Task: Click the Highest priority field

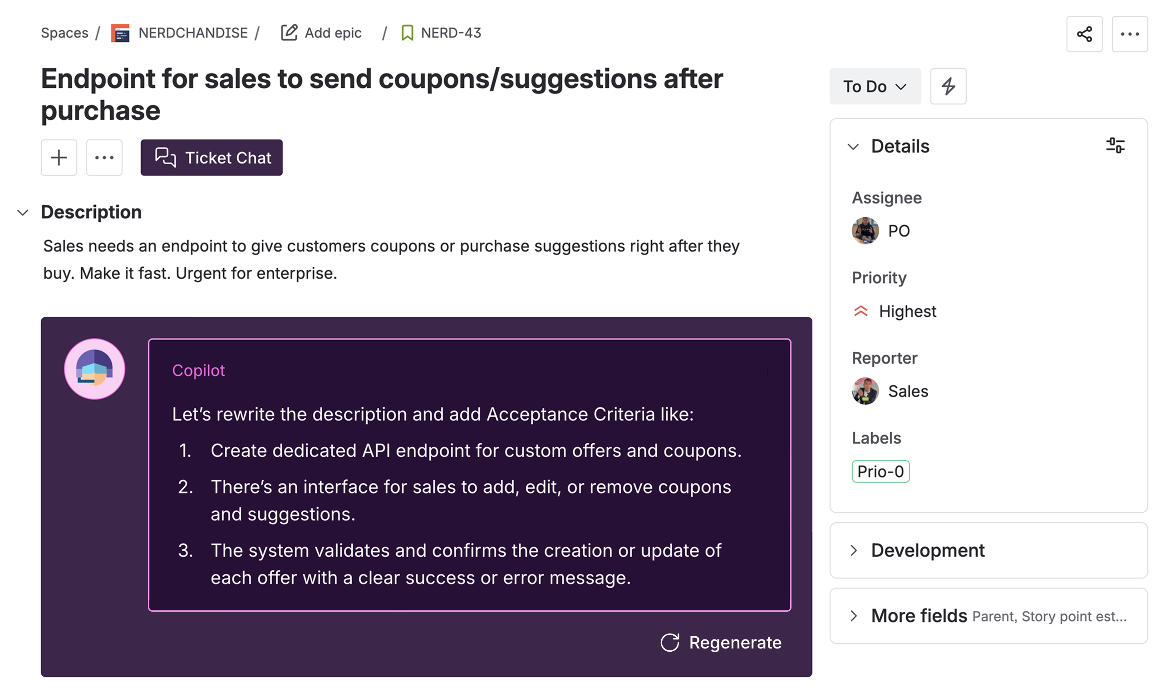Action: coord(907,312)
